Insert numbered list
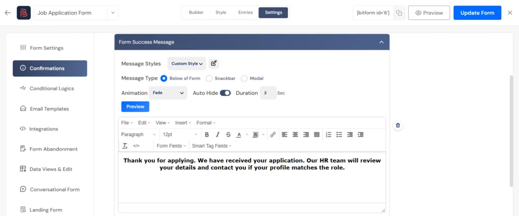This screenshot has height=216, width=519. [x=328, y=134]
